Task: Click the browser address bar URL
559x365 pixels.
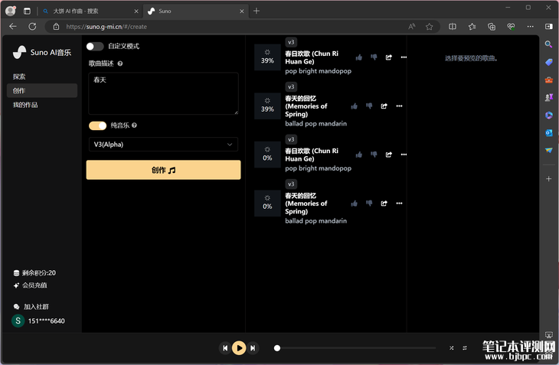Action: [x=106, y=26]
